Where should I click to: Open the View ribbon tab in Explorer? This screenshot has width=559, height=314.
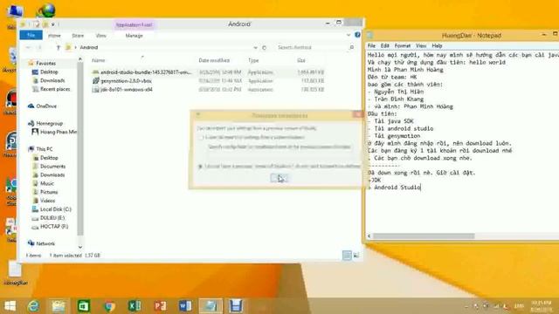click(x=101, y=36)
